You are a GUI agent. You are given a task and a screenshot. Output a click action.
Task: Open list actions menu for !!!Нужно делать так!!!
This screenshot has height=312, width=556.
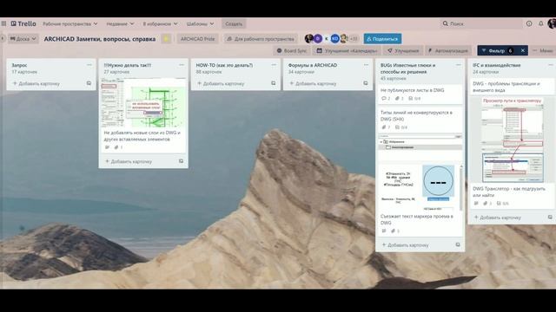(182, 65)
